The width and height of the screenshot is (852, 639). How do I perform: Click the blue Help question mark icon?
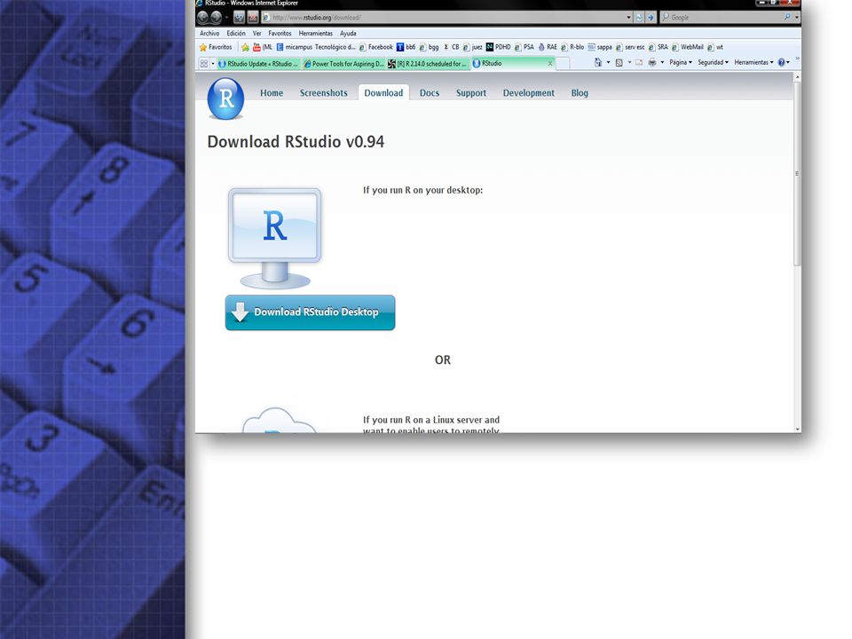[781, 62]
